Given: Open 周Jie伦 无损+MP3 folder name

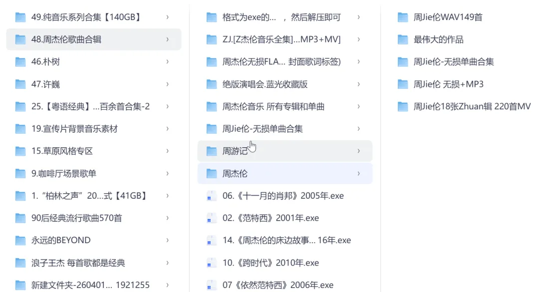Looking at the screenshot, I should pyautogui.click(x=449, y=84).
